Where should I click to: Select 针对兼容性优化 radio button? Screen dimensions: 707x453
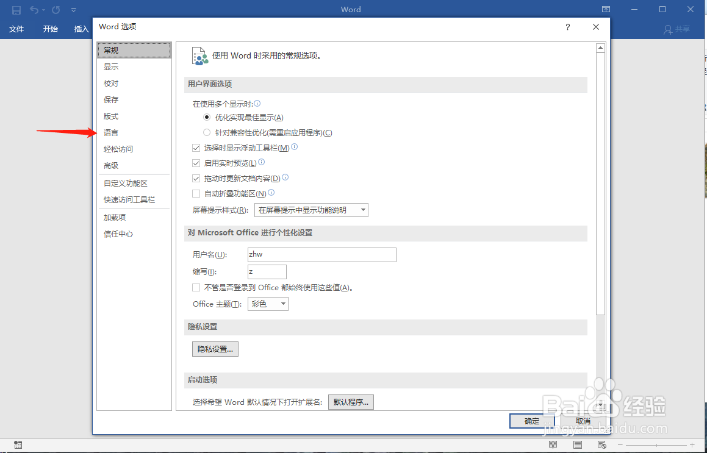[207, 132]
